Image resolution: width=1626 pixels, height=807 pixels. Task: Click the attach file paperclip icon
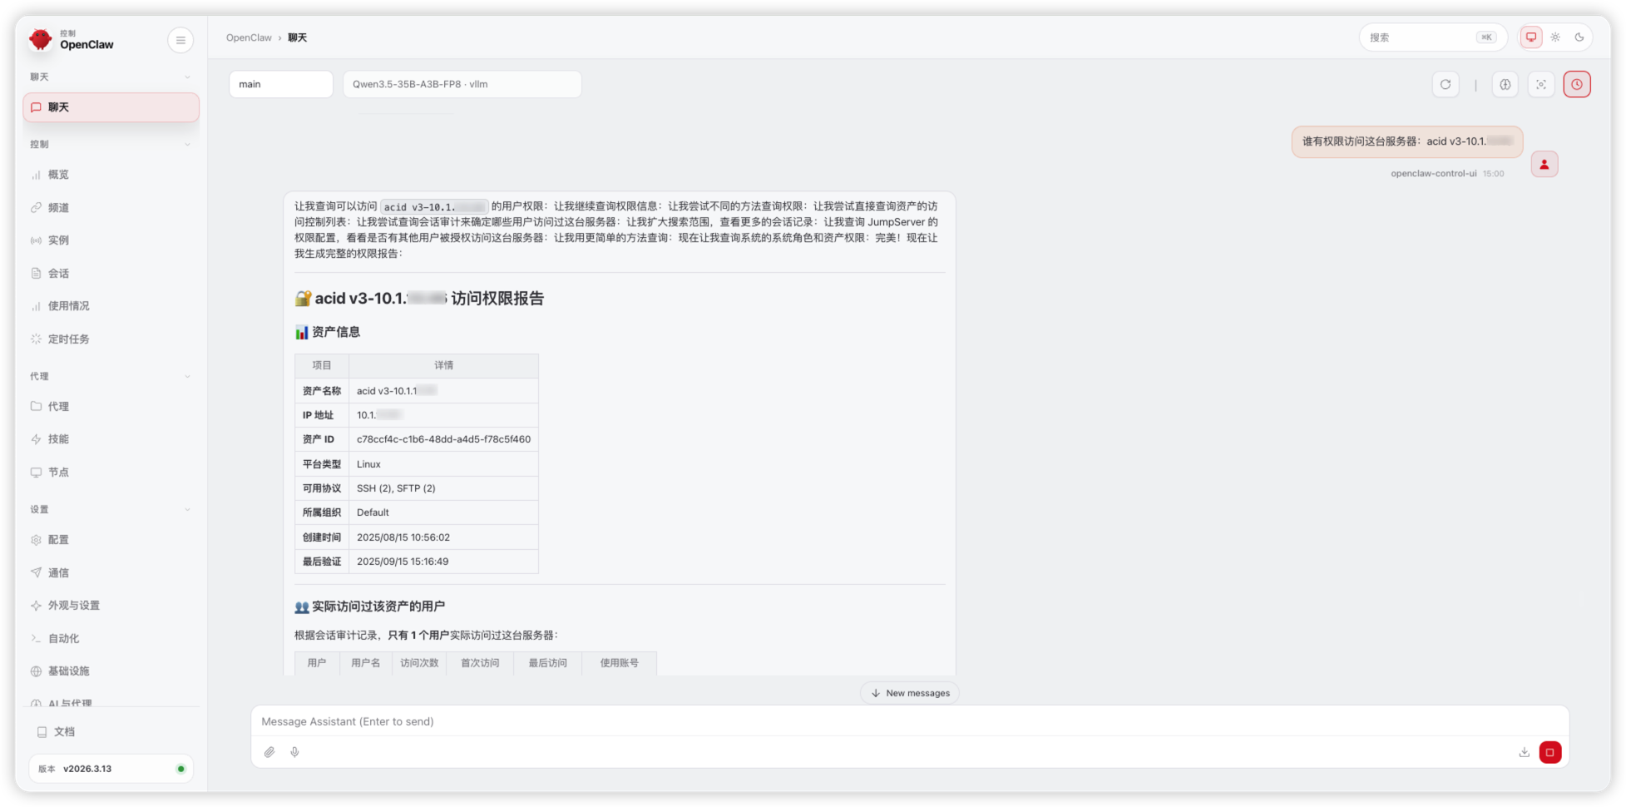[269, 752]
